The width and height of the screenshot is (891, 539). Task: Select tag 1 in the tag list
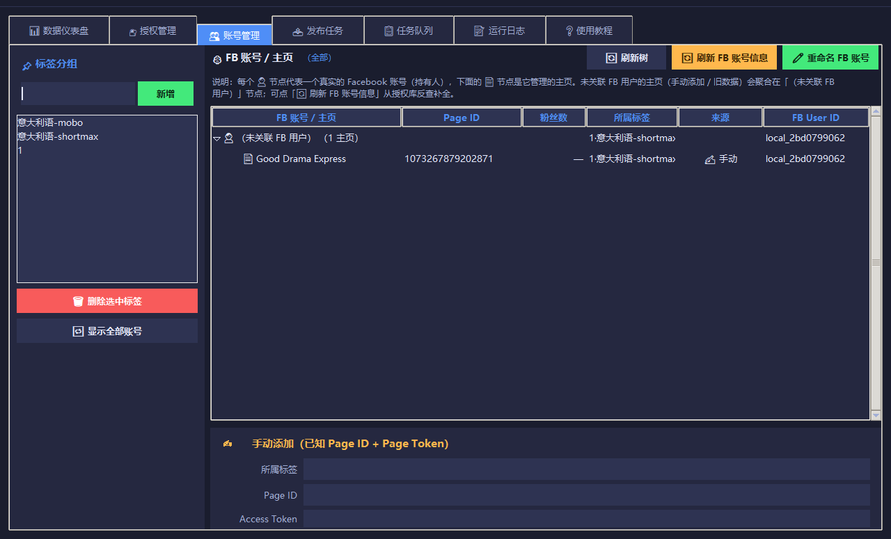(107, 150)
